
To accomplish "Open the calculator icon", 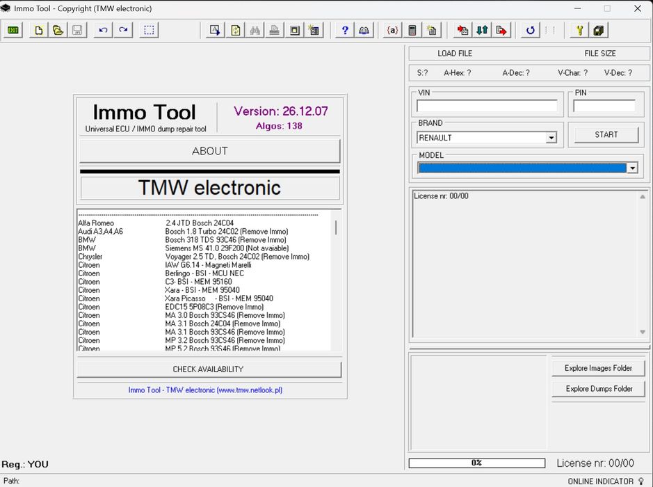I will pos(412,30).
